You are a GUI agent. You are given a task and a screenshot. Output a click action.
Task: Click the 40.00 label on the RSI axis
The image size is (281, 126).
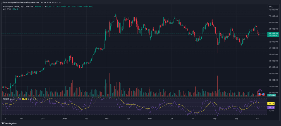click(271, 111)
